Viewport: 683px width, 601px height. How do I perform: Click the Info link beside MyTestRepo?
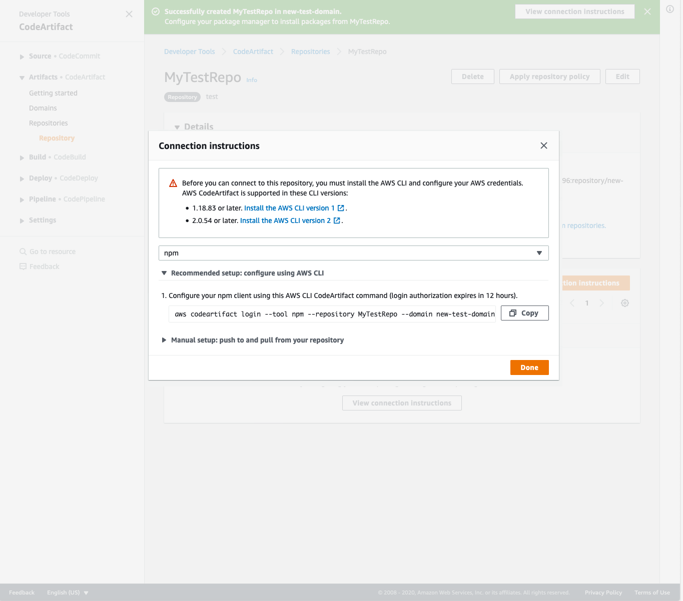252,80
